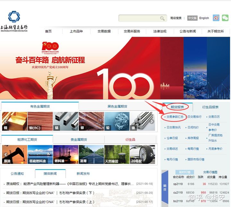
Task: Open the 法律法规 menu
Action: (160, 31)
